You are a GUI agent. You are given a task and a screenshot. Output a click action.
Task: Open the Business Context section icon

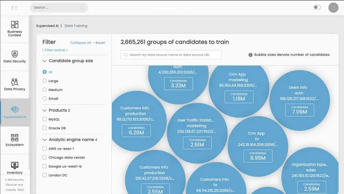[15, 25]
